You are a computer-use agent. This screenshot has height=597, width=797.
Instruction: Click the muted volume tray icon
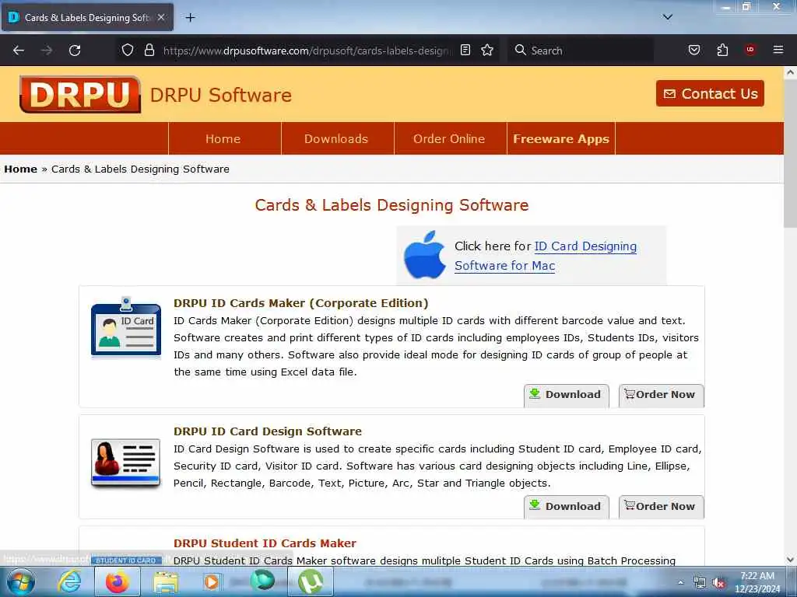tap(718, 583)
